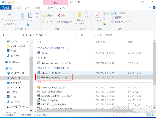
Task: Open the Help question mark icon
Action: coord(154,8)
